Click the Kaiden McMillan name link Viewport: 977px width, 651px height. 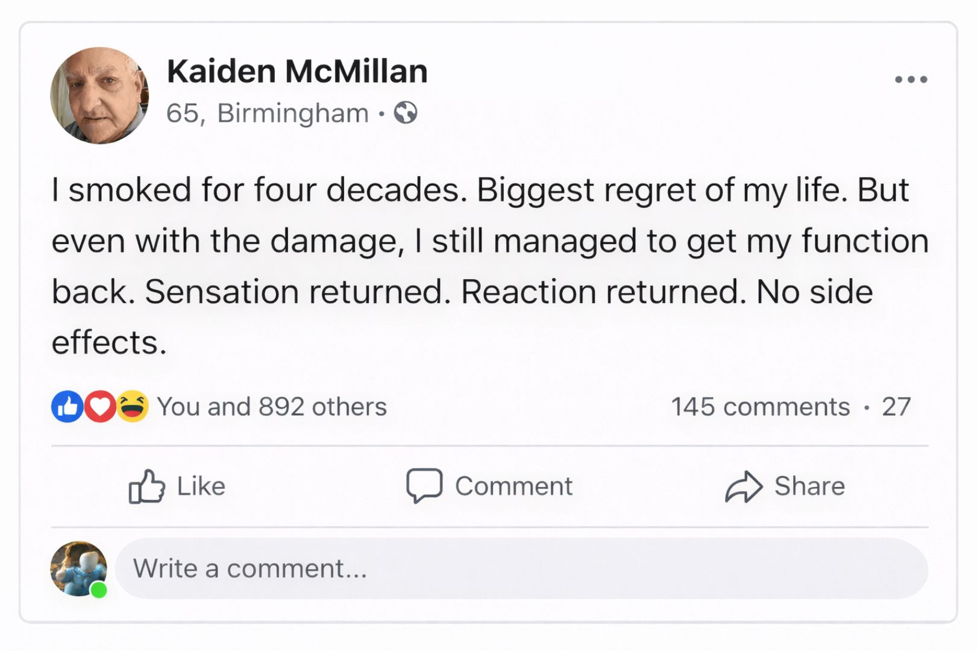[x=297, y=71]
